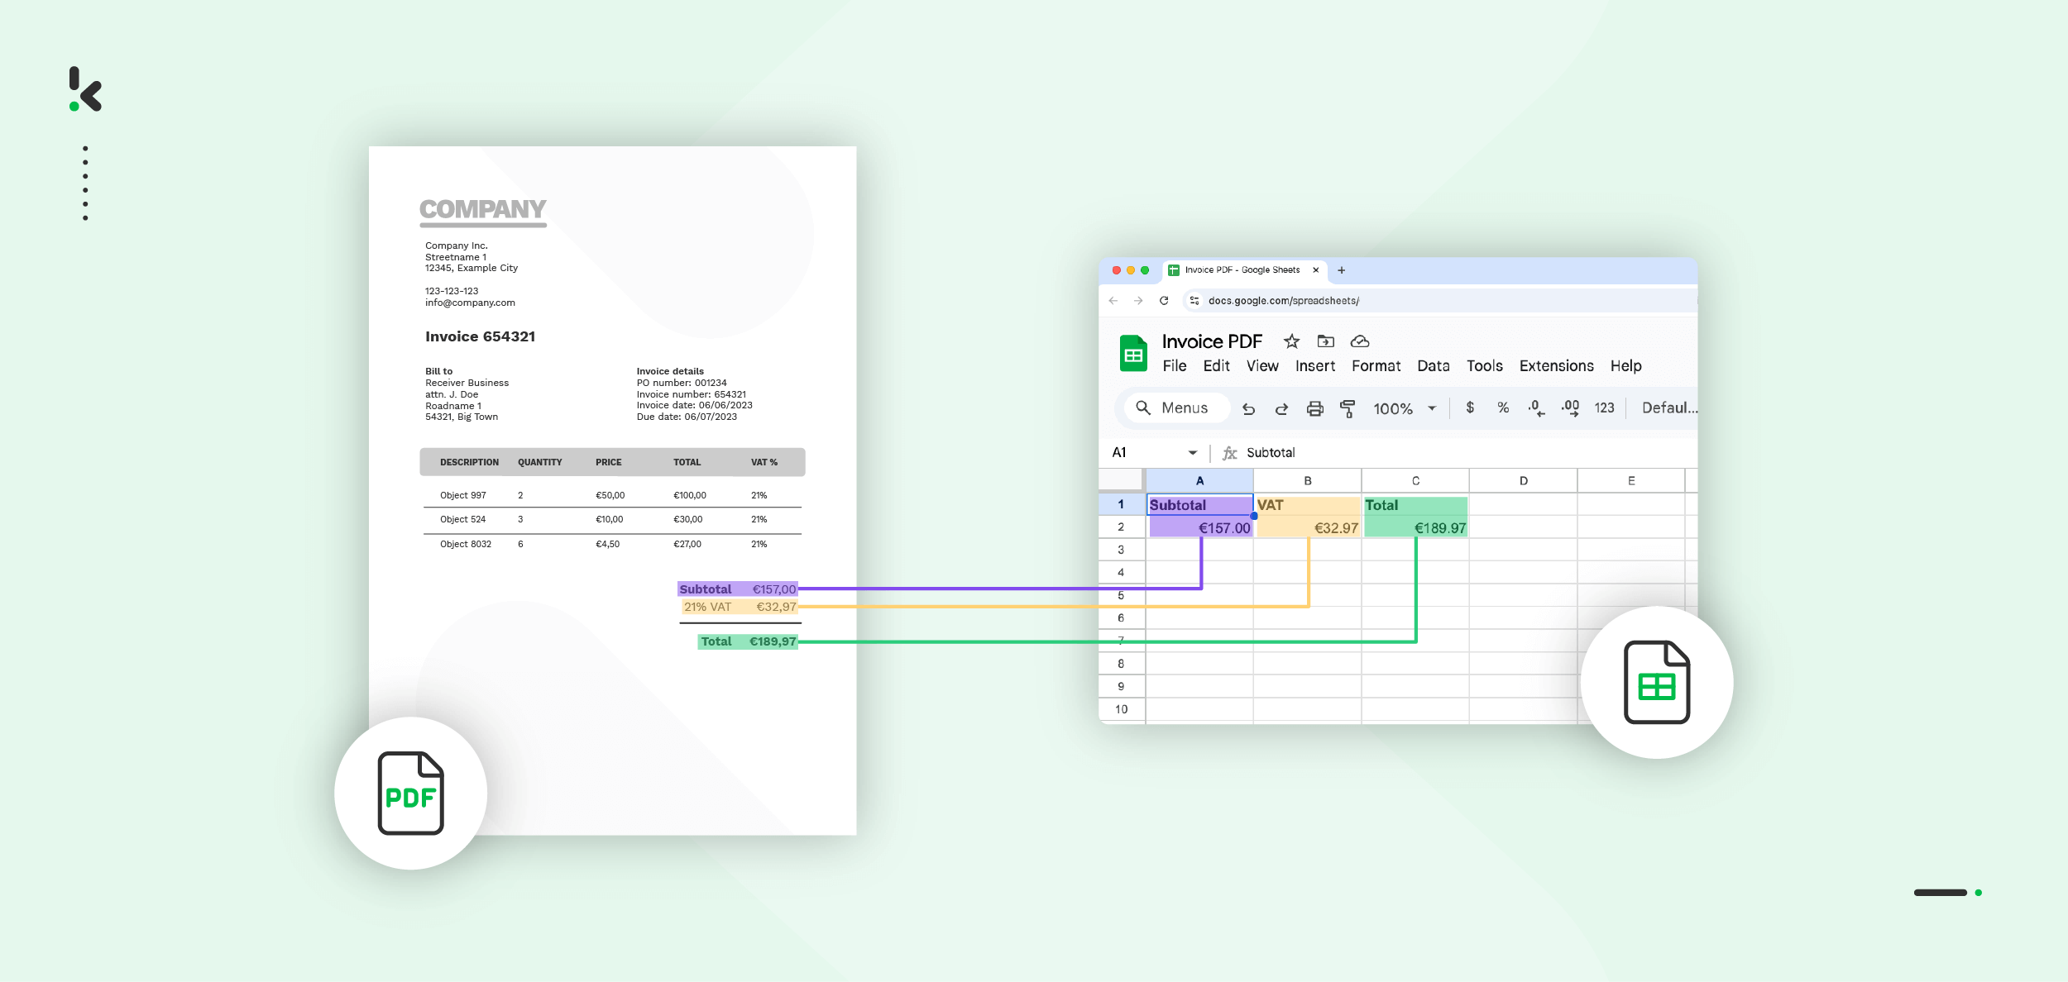Screen dimensions: 2068x982
Task: Print the spreadsheet using printer icon
Action: [x=1315, y=408]
